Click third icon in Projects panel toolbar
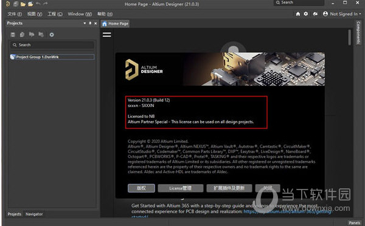365x226 pixels. click(x=32, y=35)
